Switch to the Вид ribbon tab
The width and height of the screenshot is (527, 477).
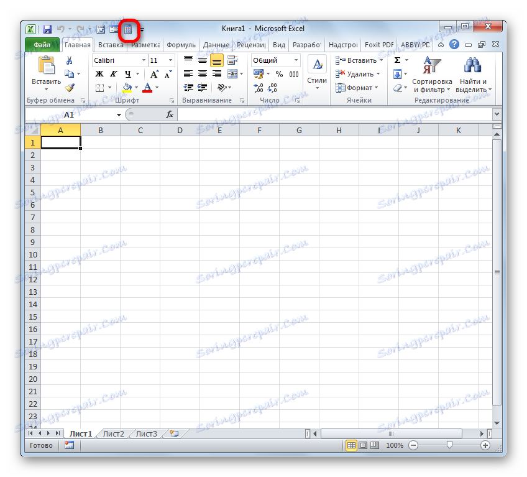tap(279, 45)
